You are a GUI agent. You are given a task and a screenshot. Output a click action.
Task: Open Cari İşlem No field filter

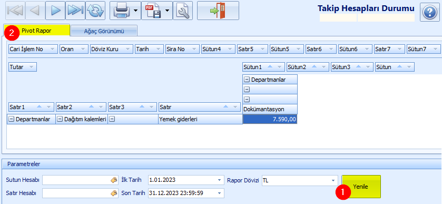[x=53, y=49]
